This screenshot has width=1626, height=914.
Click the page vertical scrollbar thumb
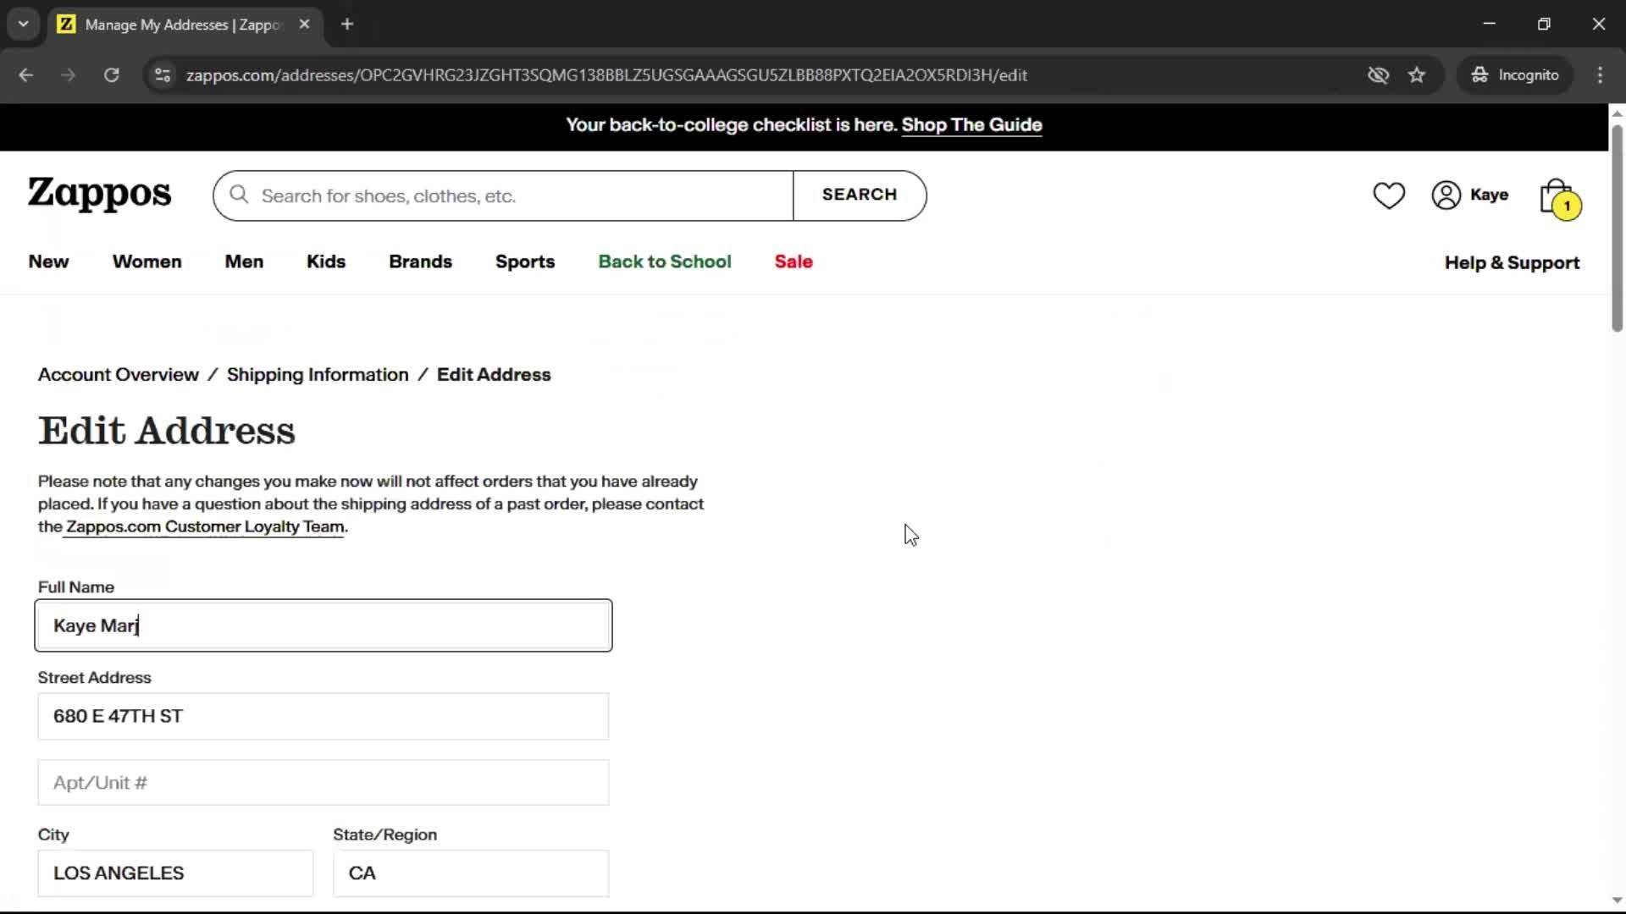(x=1617, y=228)
